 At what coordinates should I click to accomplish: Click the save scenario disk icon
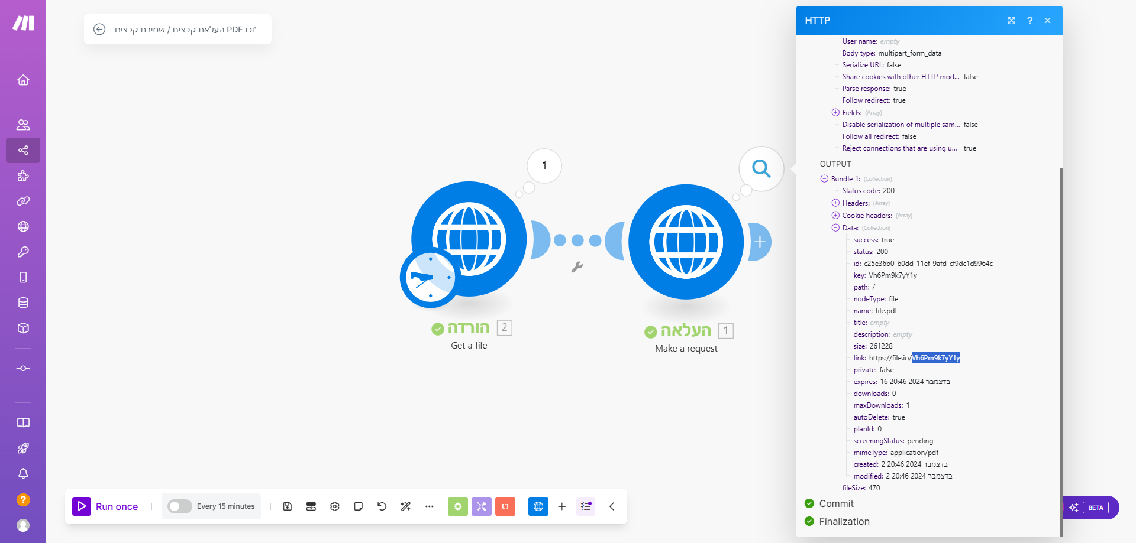coord(288,506)
